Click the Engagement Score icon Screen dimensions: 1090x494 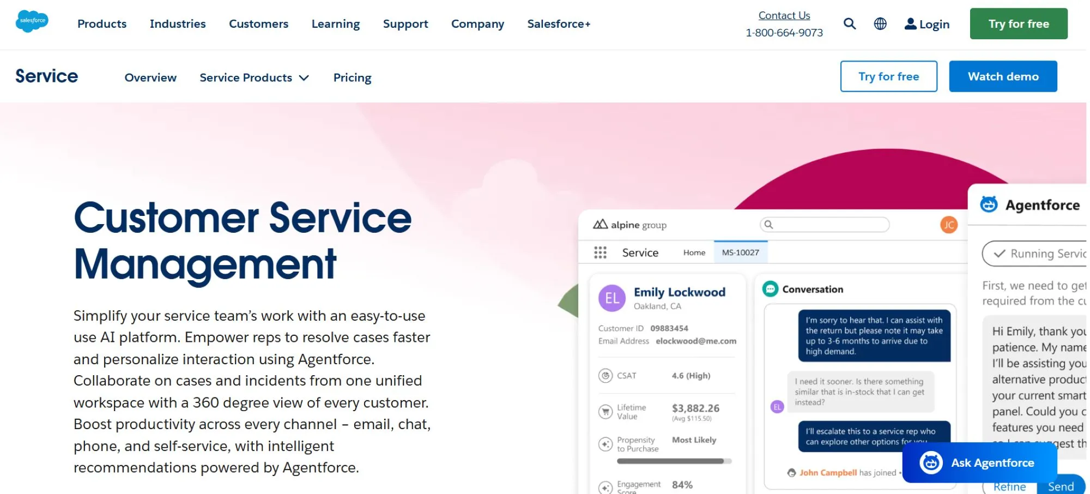click(605, 487)
